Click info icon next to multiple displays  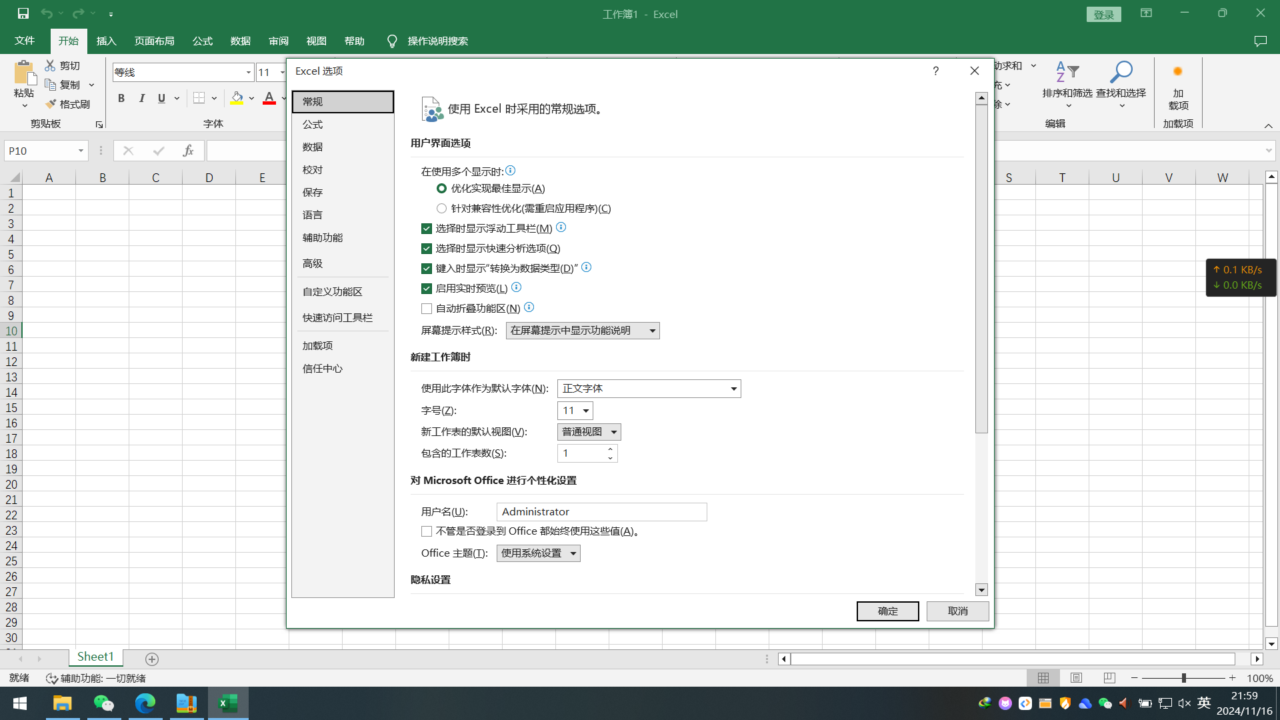[x=510, y=171]
